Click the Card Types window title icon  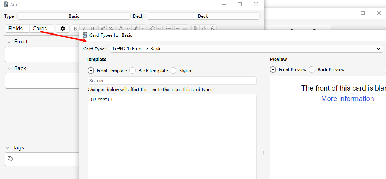85,35
